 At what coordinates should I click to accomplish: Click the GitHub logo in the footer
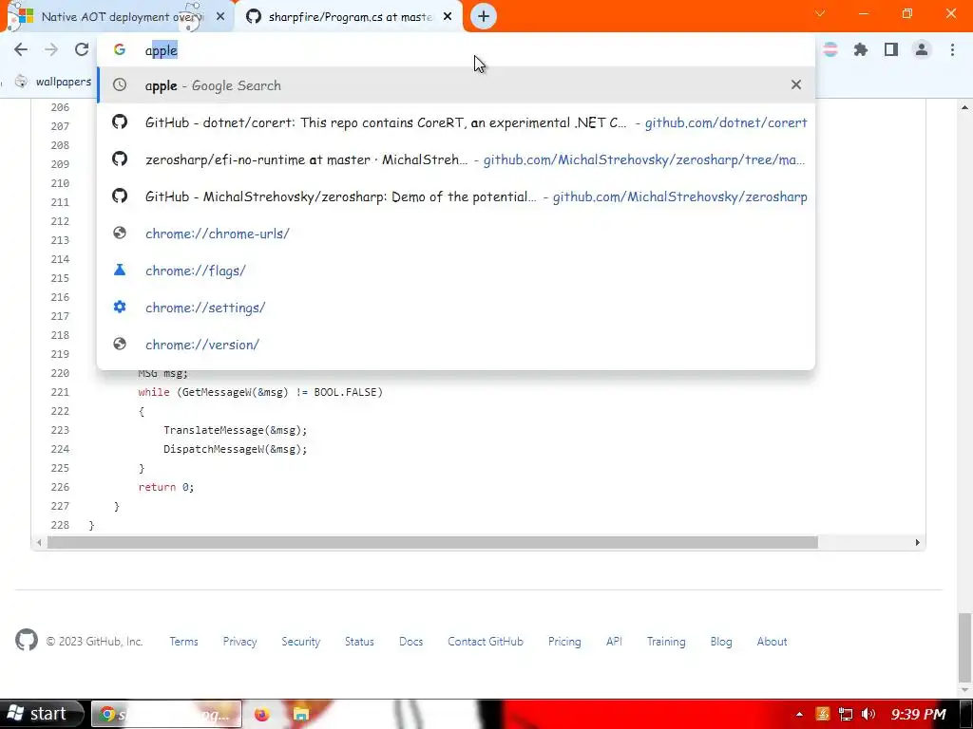click(x=27, y=641)
